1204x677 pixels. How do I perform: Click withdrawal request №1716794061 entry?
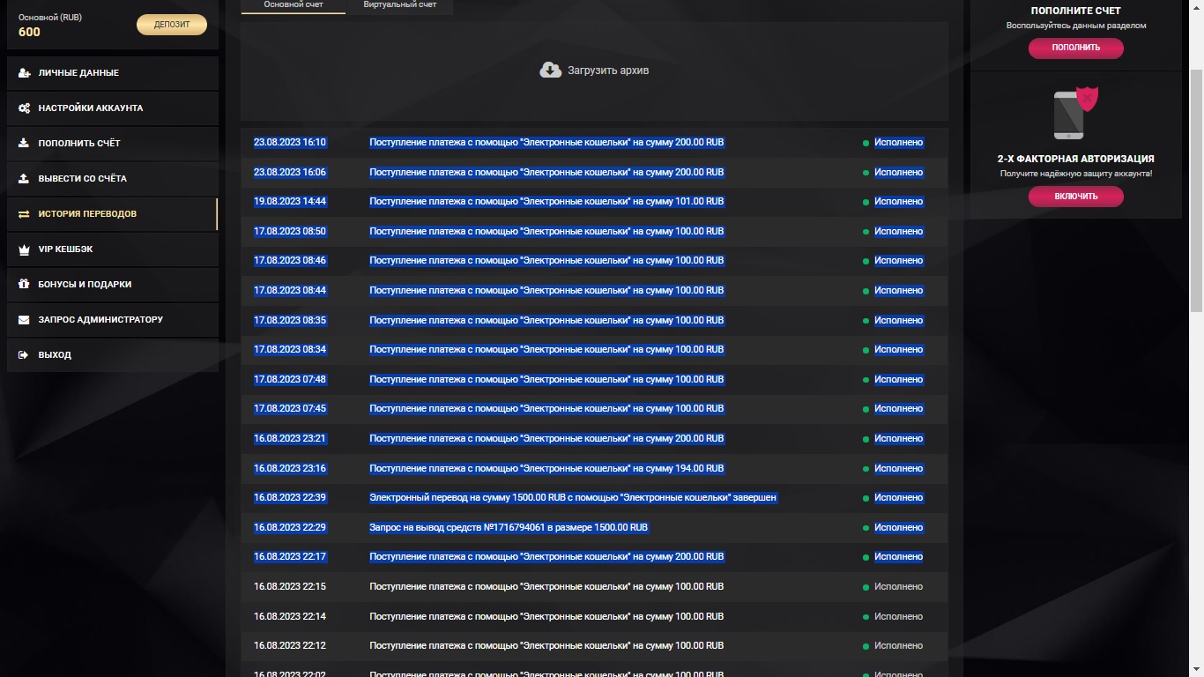pos(509,528)
